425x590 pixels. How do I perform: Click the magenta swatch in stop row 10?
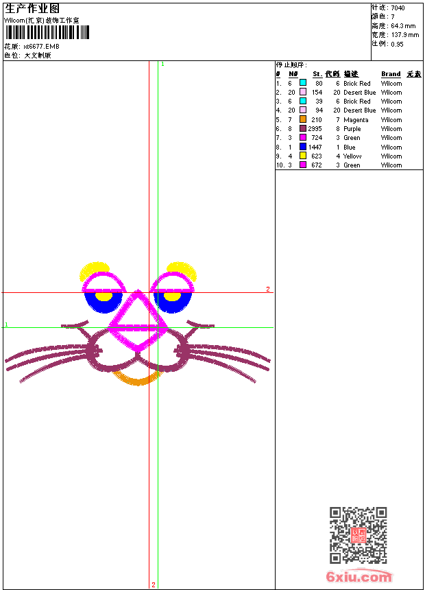tap(303, 165)
